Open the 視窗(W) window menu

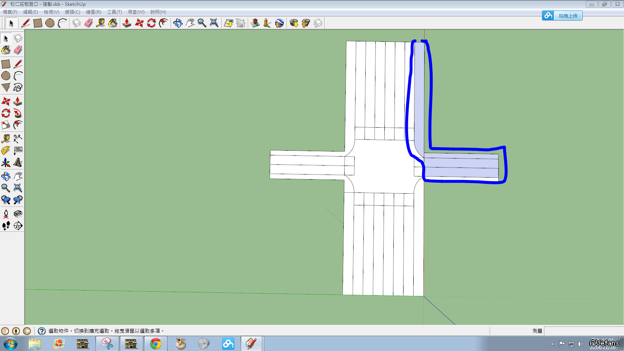point(136,12)
